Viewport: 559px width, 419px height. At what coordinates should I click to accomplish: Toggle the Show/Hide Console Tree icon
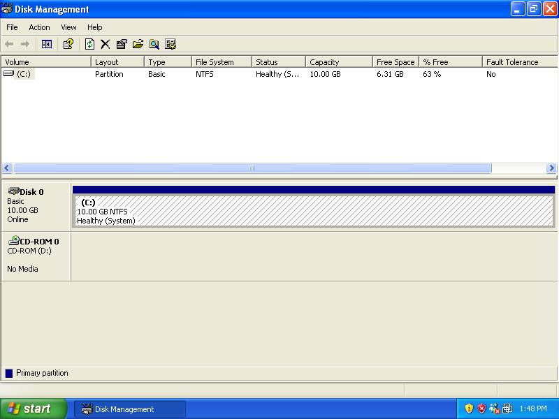click(47, 44)
